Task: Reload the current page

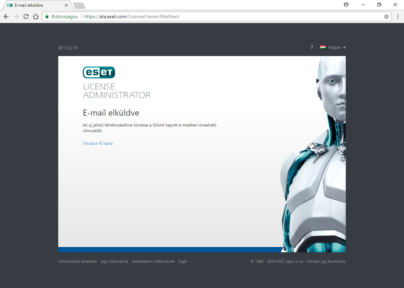Action: pos(26,16)
